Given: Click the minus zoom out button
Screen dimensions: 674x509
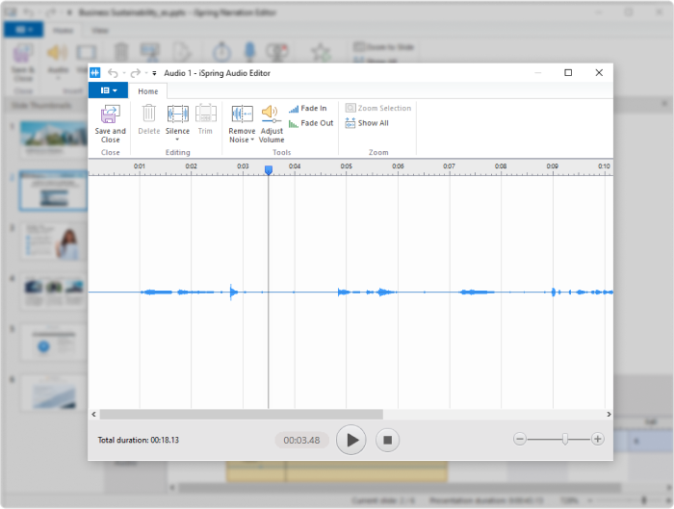Looking at the screenshot, I should 520,439.
